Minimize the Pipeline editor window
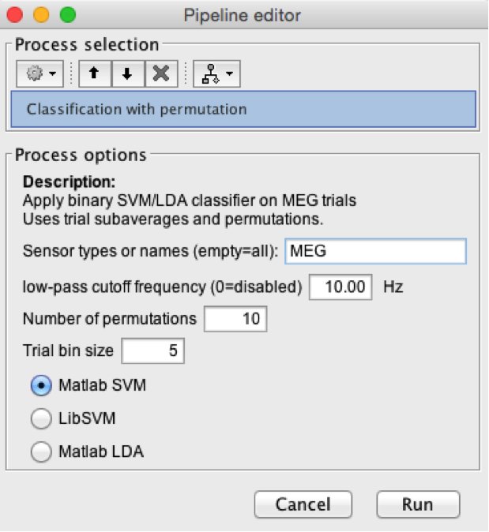Screen dimensions: 489x532 click(41, 14)
